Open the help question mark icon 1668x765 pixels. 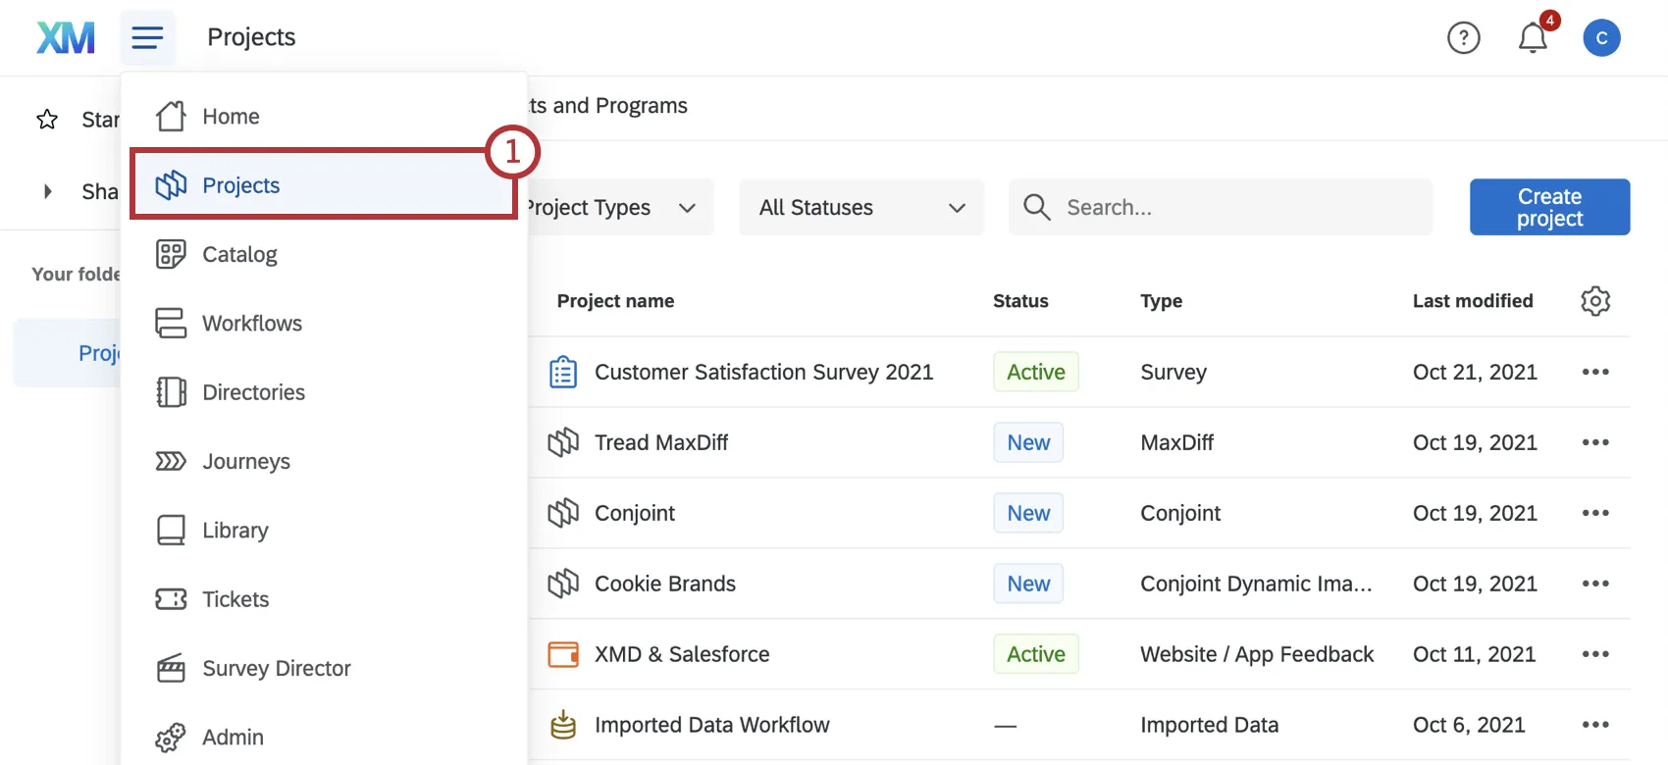1463,38
